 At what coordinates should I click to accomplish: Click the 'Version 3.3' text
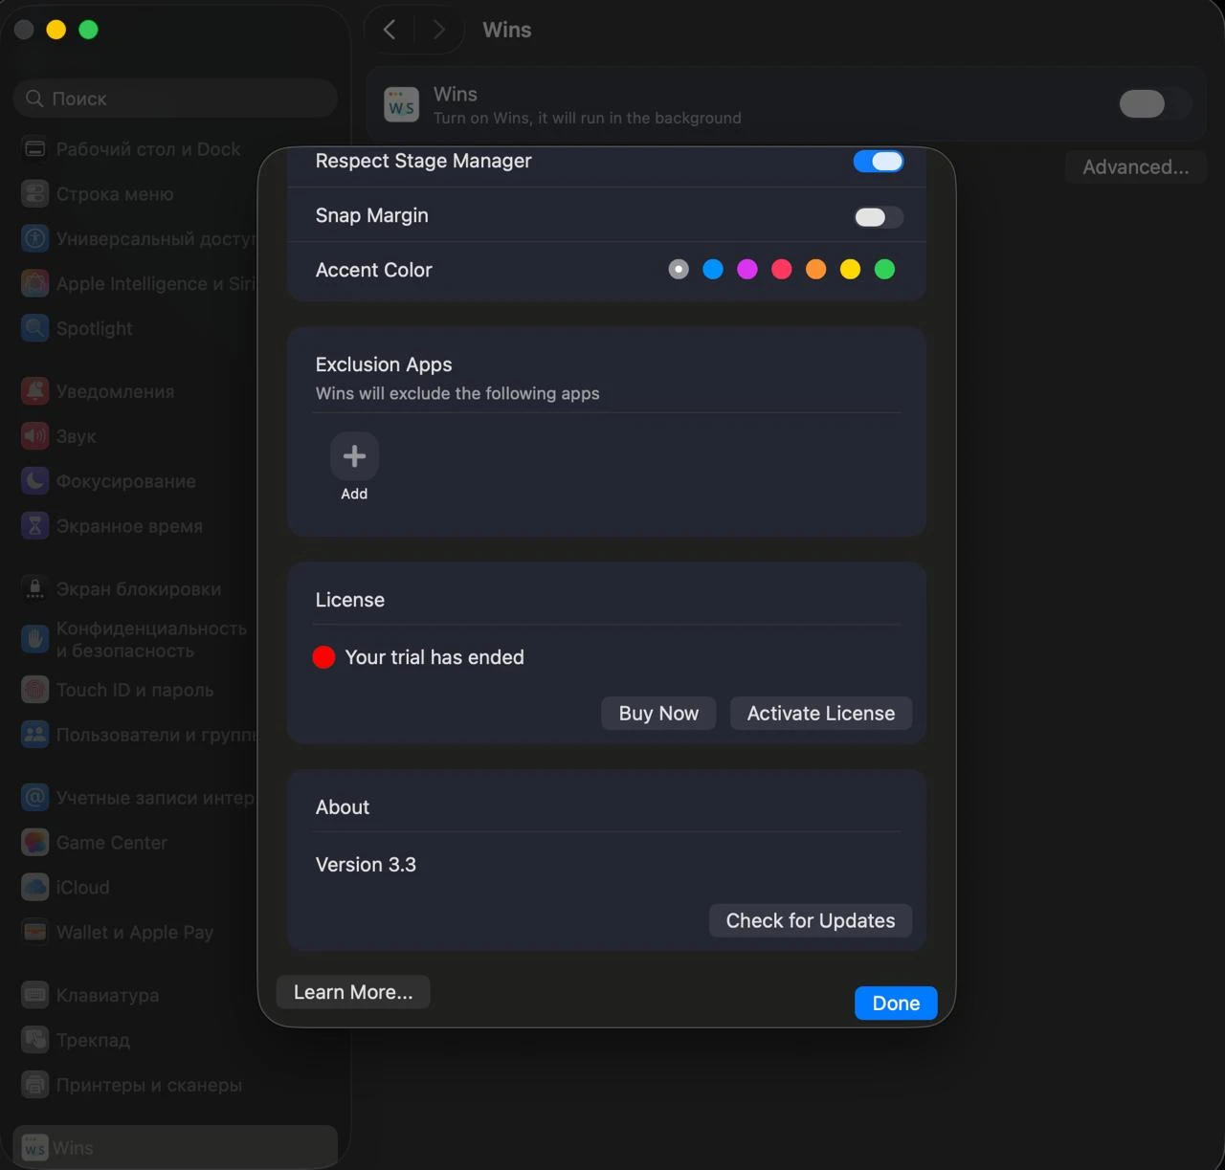coord(366,865)
